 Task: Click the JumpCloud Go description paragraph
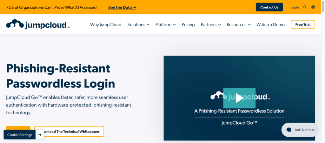[x=69, y=105]
